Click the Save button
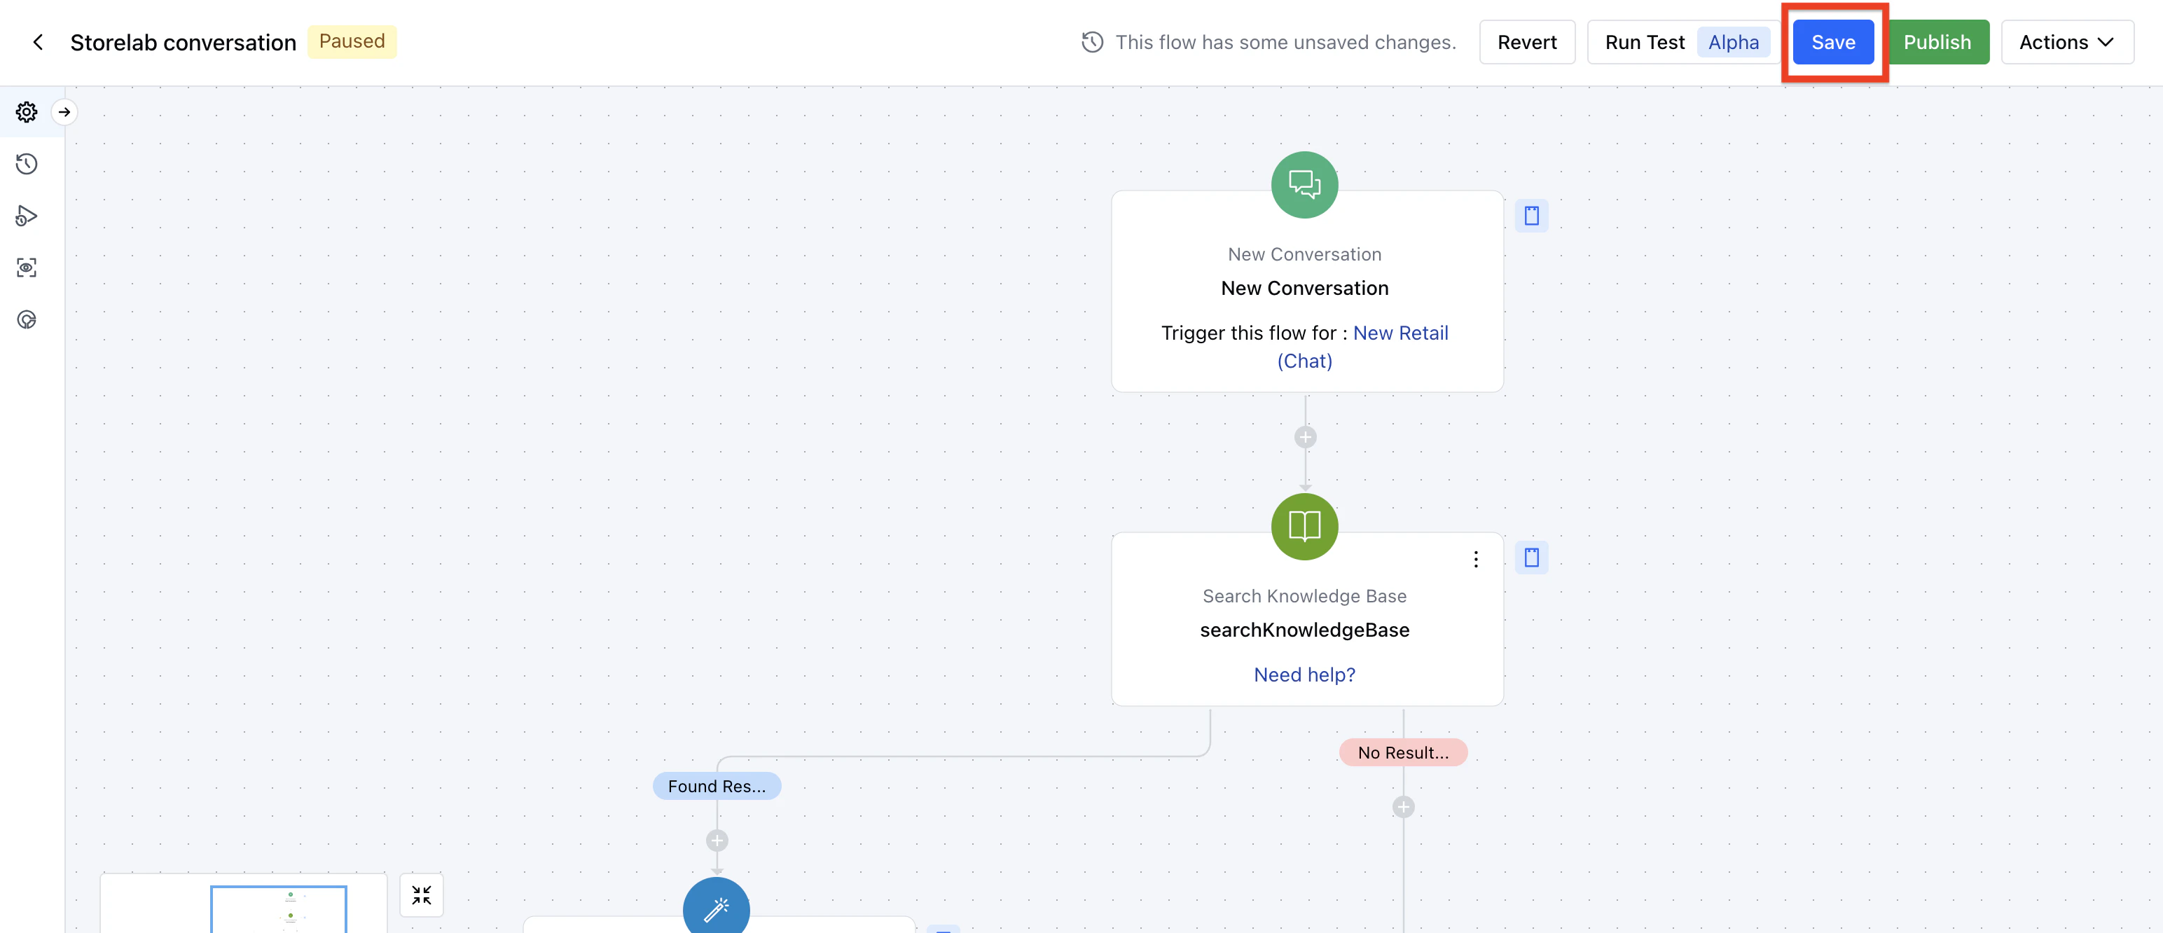 (x=1833, y=42)
